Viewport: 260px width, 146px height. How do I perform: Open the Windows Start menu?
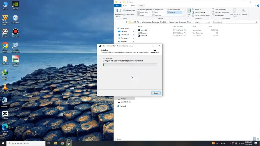pos(3,143)
